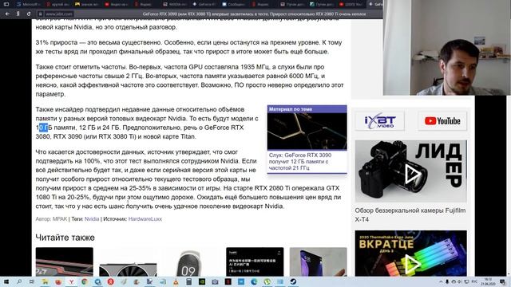Screen dimensions: 511x287
Task: Open Microsoft Edge from the taskbar
Action: (x=254, y=281)
